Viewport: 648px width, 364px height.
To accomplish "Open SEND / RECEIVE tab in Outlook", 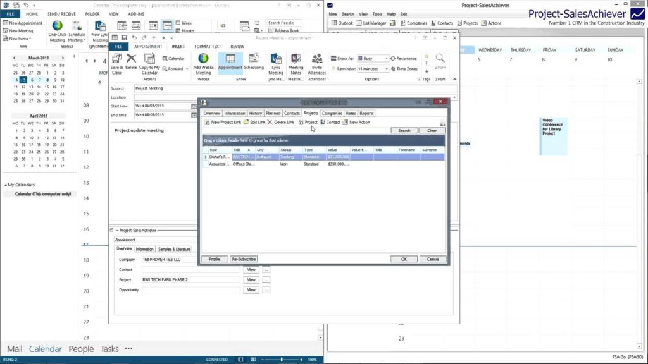I will 61,14.
